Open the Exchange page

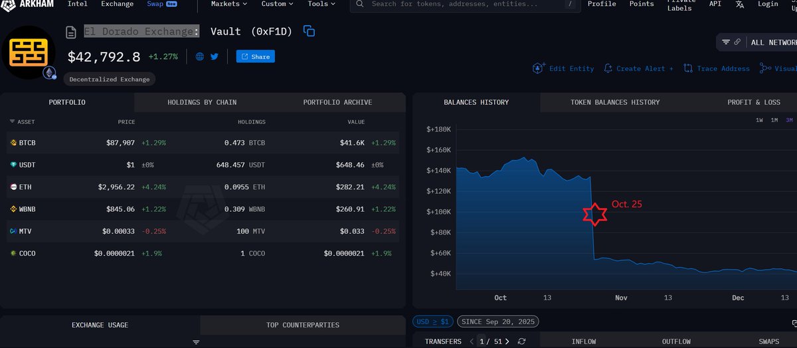click(117, 4)
